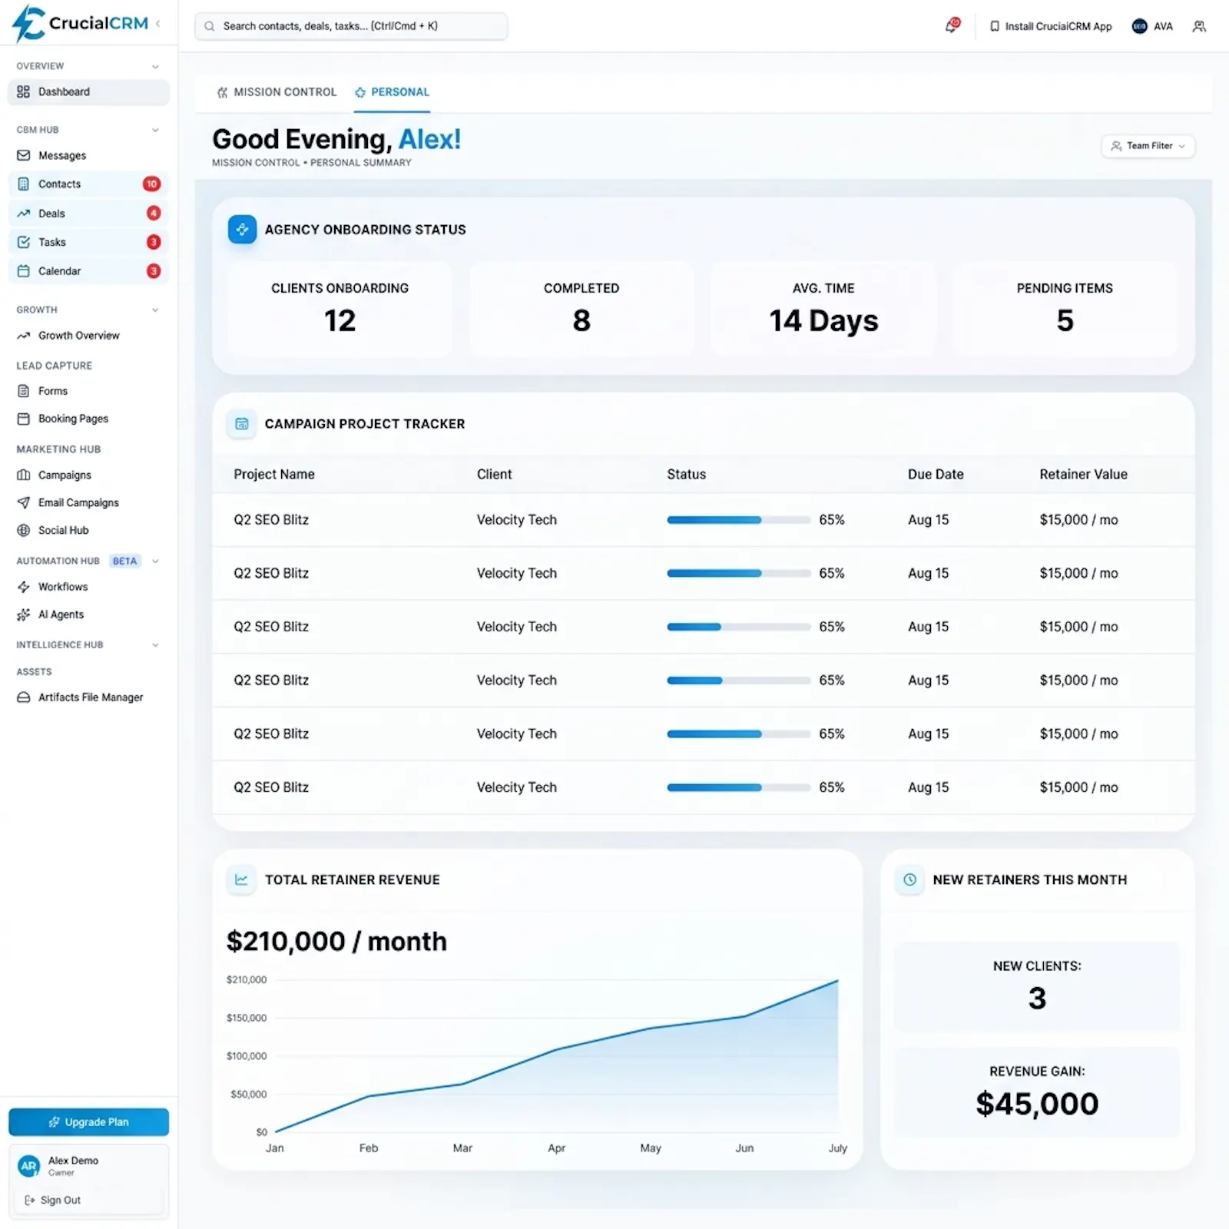The width and height of the screenshot is (1229, 1229).
Task: Click the Total Retainer Revenue chart icon
Action: pyautogui.click(x=241, y=880)
